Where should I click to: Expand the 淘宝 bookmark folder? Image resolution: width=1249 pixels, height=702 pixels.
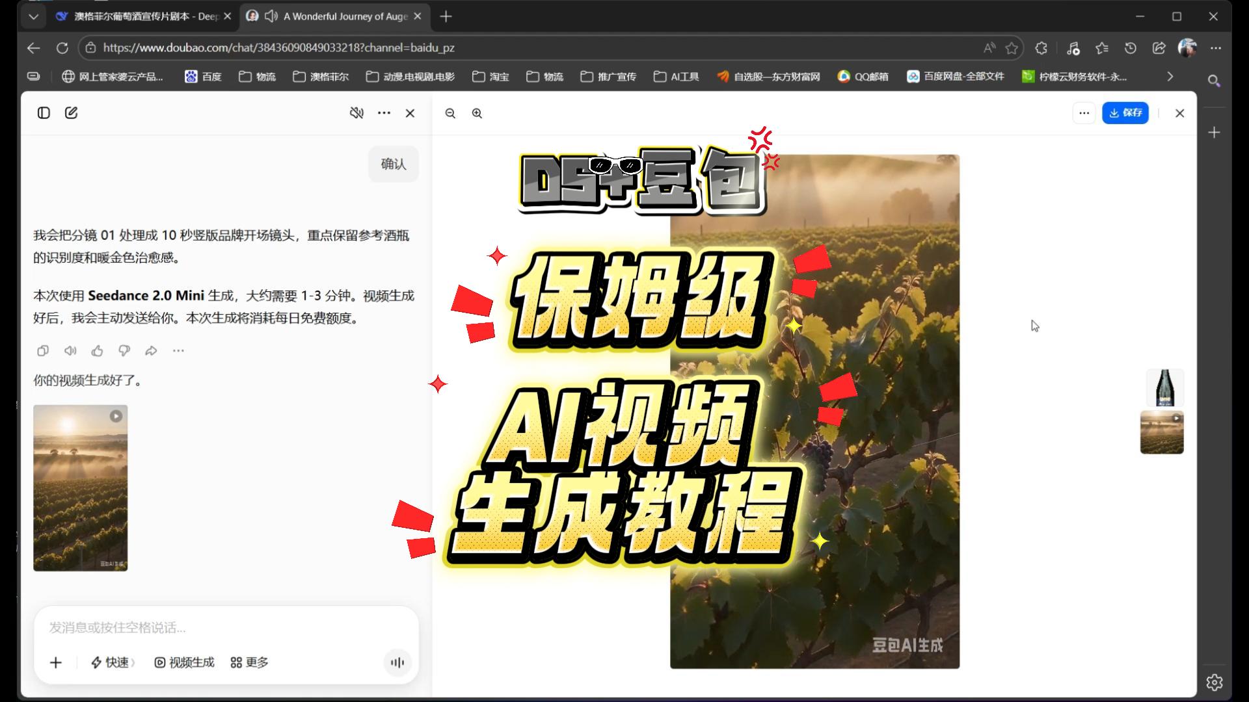490,77
